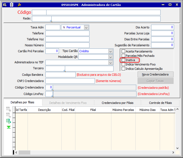
Task: Click the traffic light icon in title bar
Action: pyautogui.click(x=12, y=5)
